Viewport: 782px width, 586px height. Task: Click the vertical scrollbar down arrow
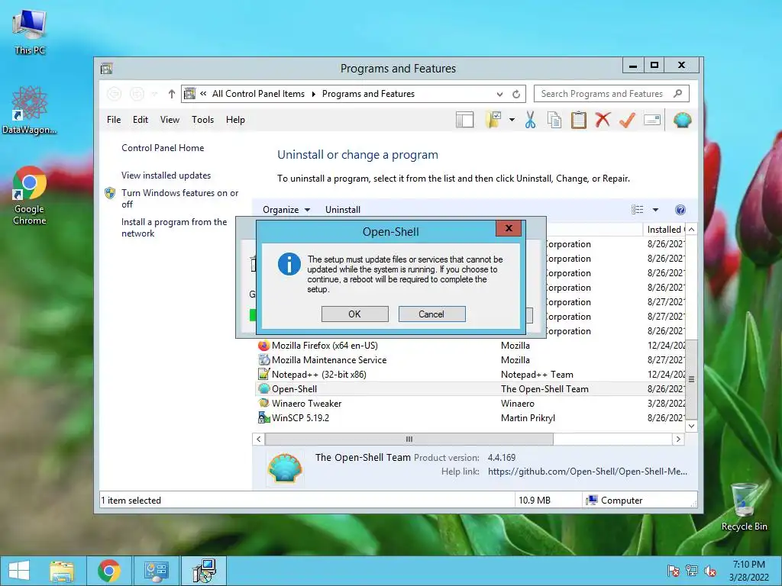pos(691,426)
